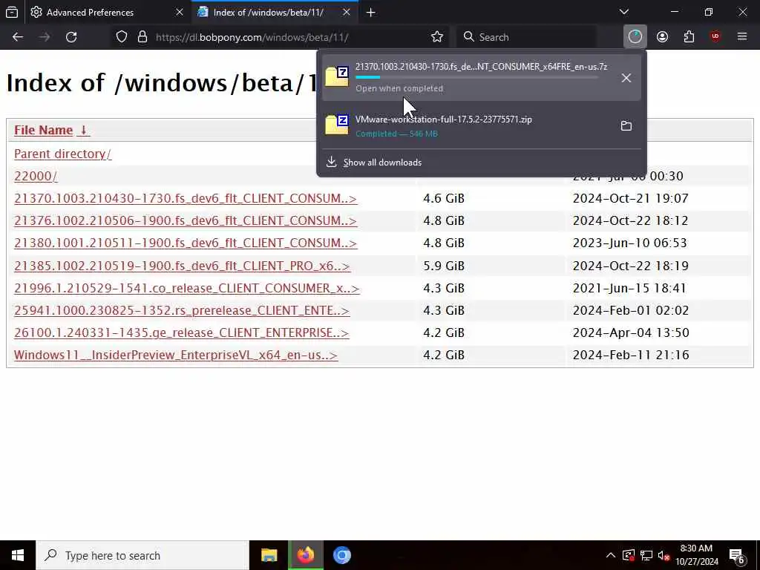The image size is (760, 570).
Task: Switch to Firefox on the taskbar
Action: click(305, 555)
